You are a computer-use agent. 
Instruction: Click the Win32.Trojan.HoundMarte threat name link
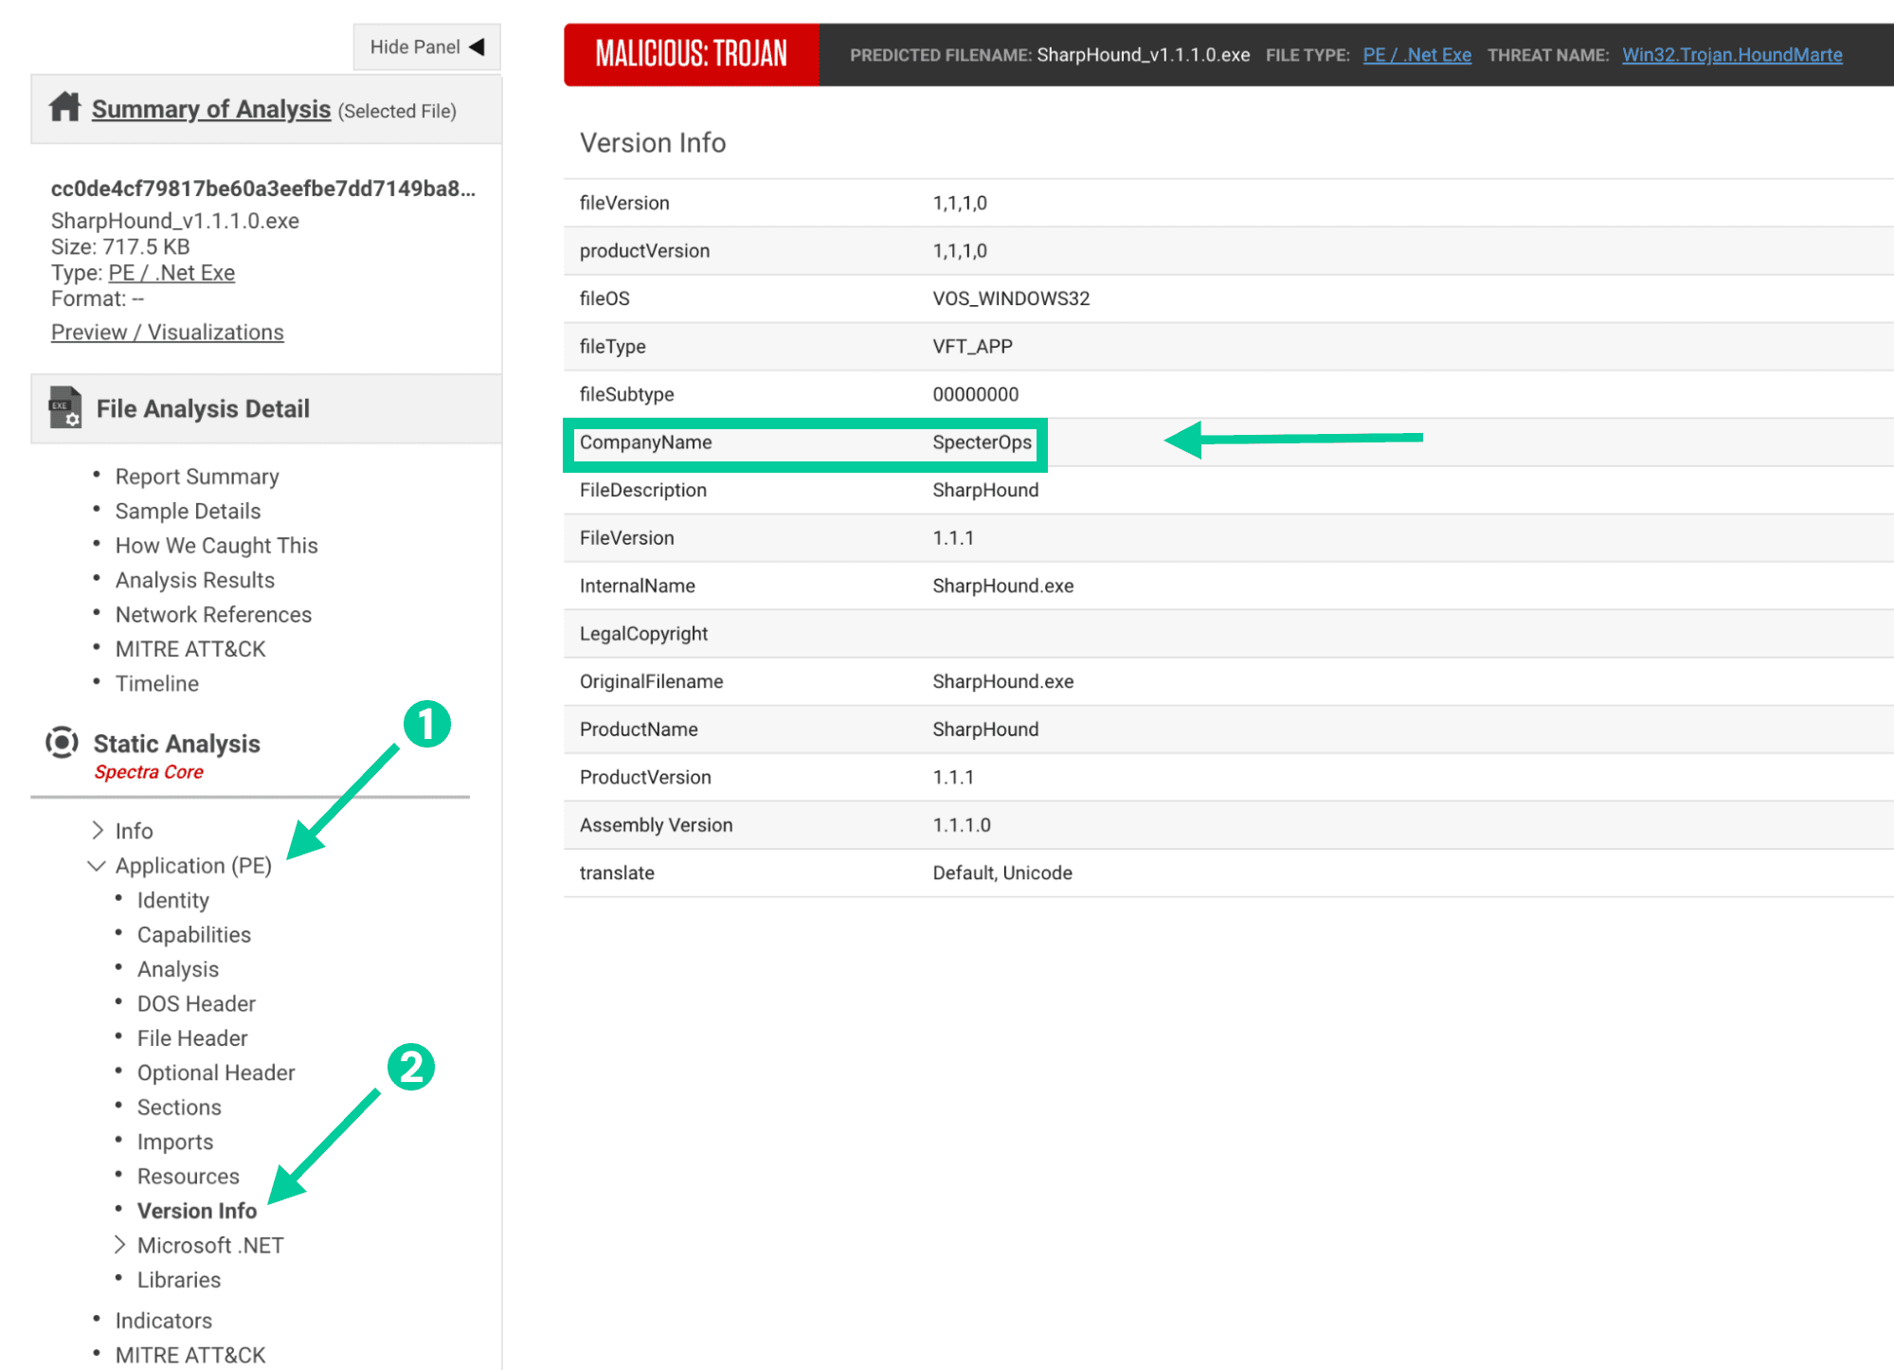click(1731, 55)
